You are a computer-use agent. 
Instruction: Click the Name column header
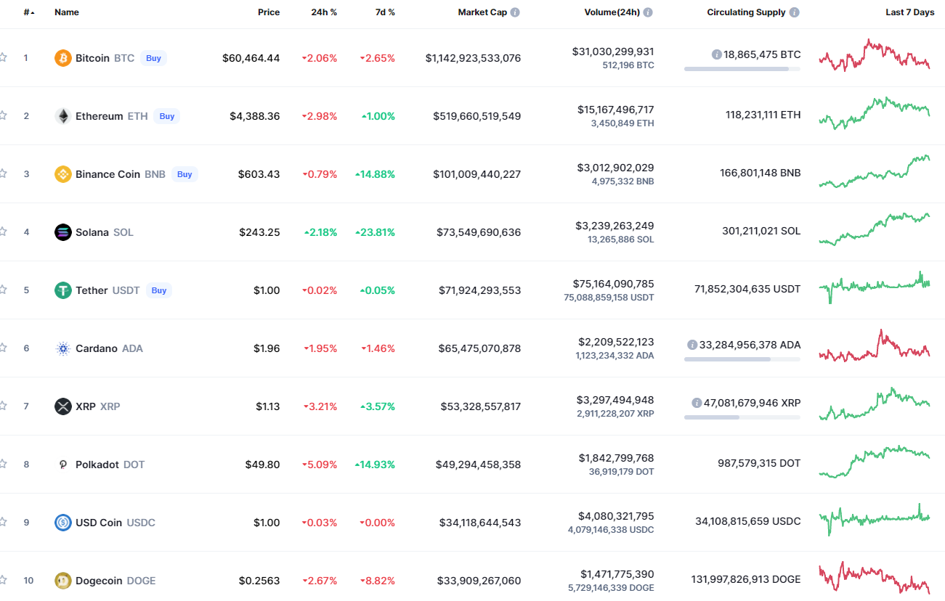[x=67, y=12]
